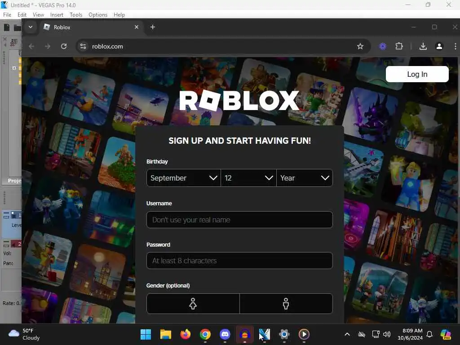460x345 pixels.
Task: Open the Settings gear in the taskbar
Action: pyautogui.click(x=284, y=334)
